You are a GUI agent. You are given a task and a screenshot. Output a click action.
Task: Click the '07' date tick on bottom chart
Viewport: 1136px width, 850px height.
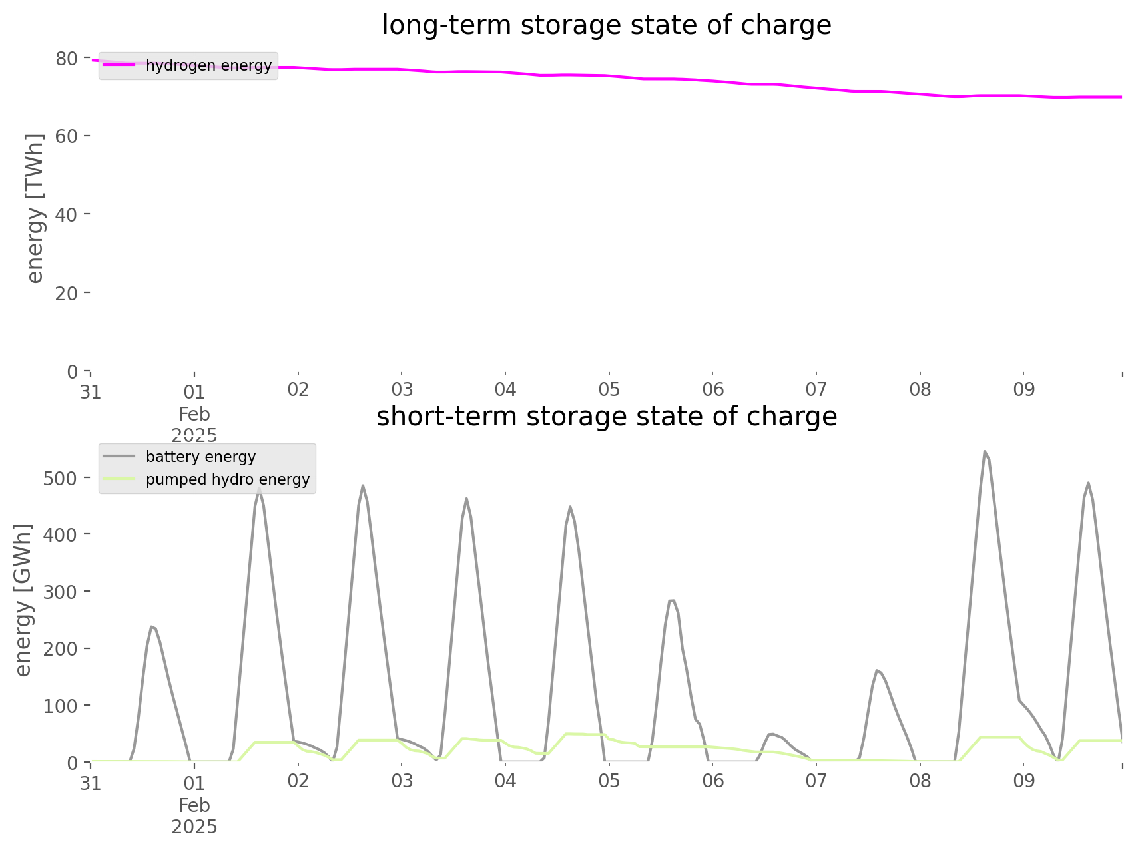pos(816,781)
